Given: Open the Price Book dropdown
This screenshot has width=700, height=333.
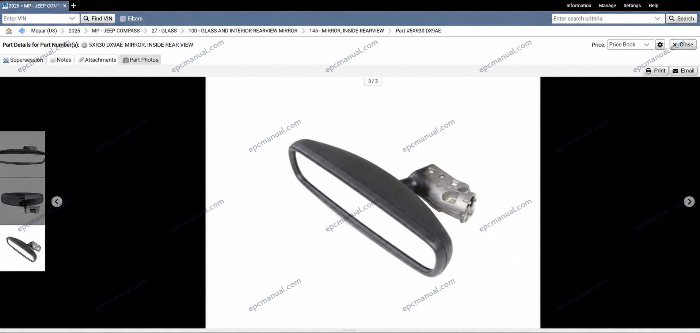Looking at the screenshot, I should [630, 45].
